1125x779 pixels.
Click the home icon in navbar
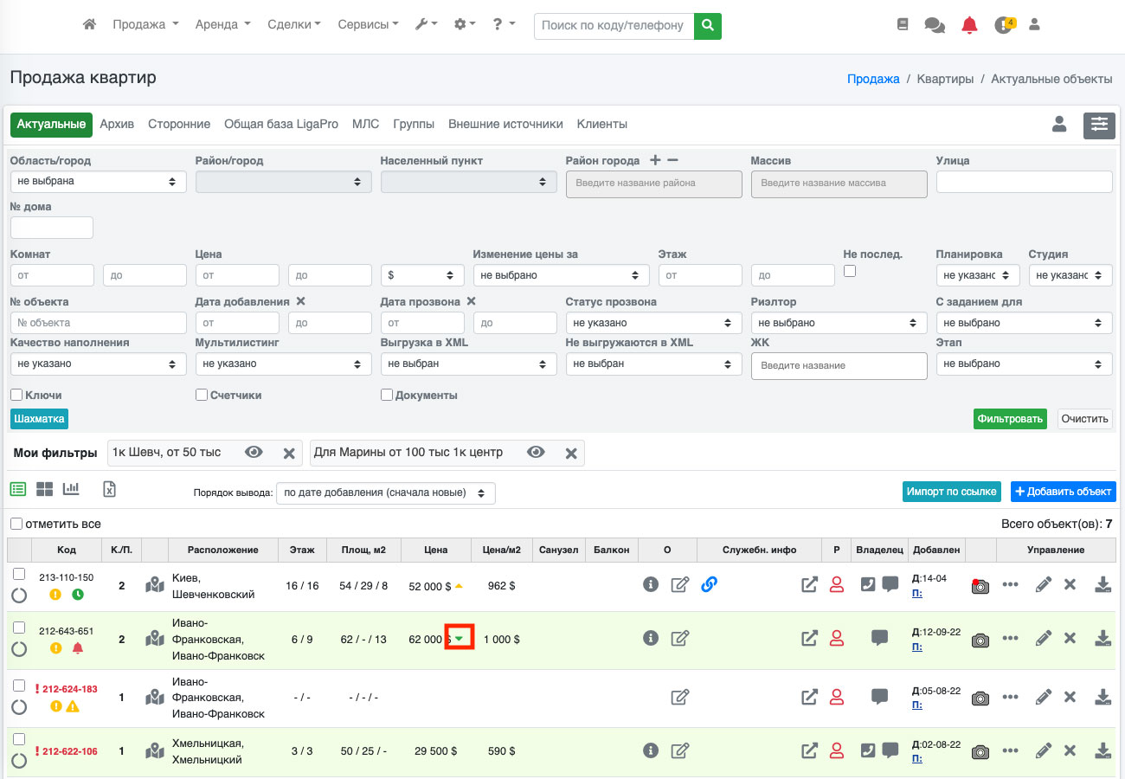point(89,25)
